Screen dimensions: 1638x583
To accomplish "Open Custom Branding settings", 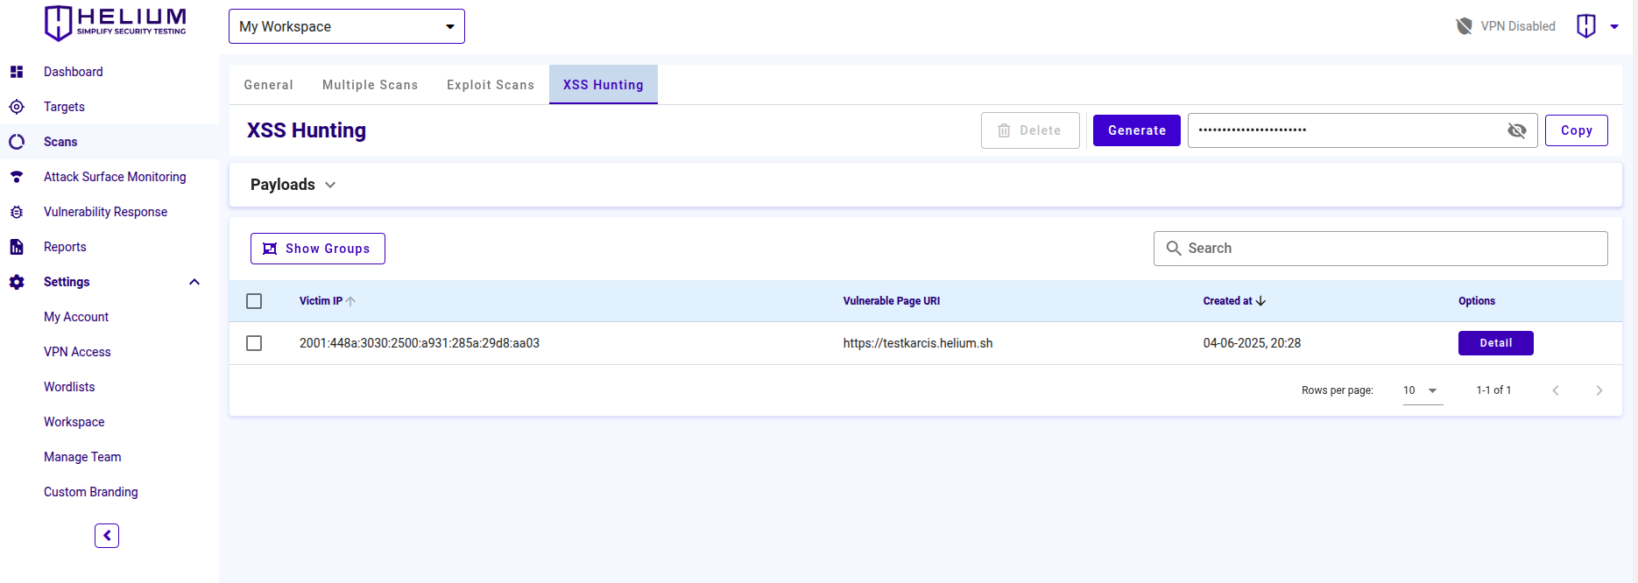I will [91, 492].
